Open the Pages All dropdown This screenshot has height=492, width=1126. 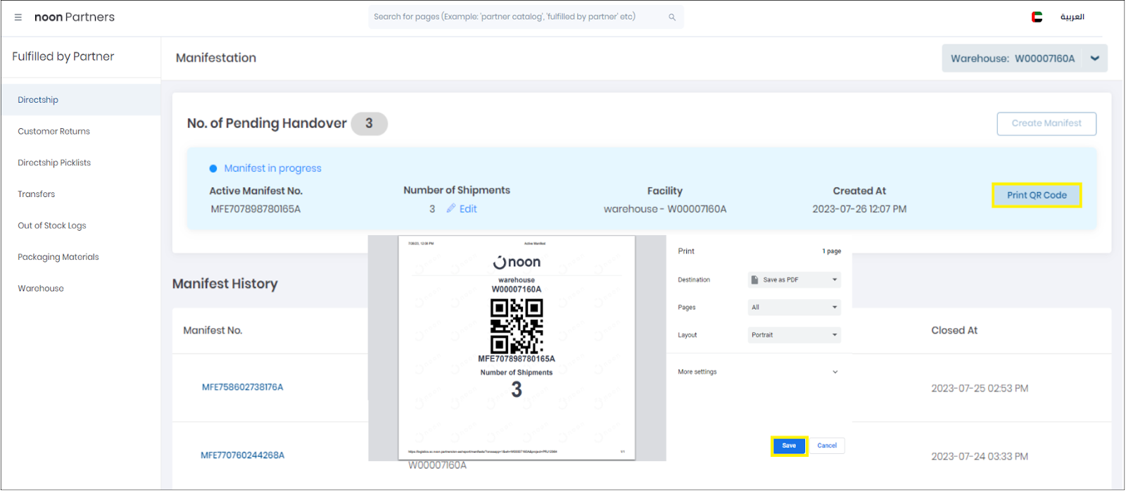pos(794,307)
